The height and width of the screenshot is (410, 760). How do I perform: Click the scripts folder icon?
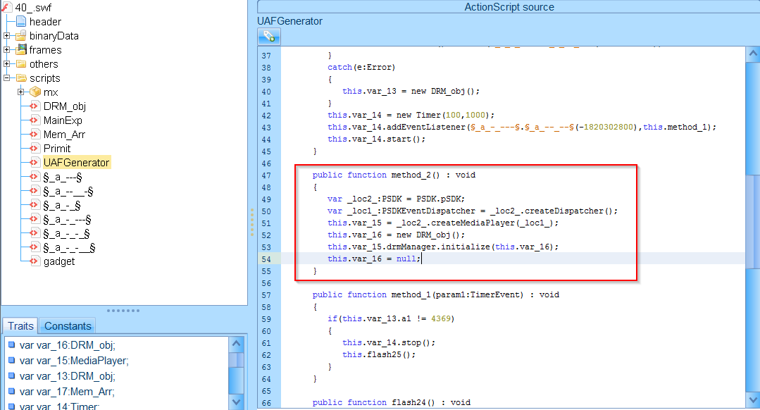tap(21, 78)
